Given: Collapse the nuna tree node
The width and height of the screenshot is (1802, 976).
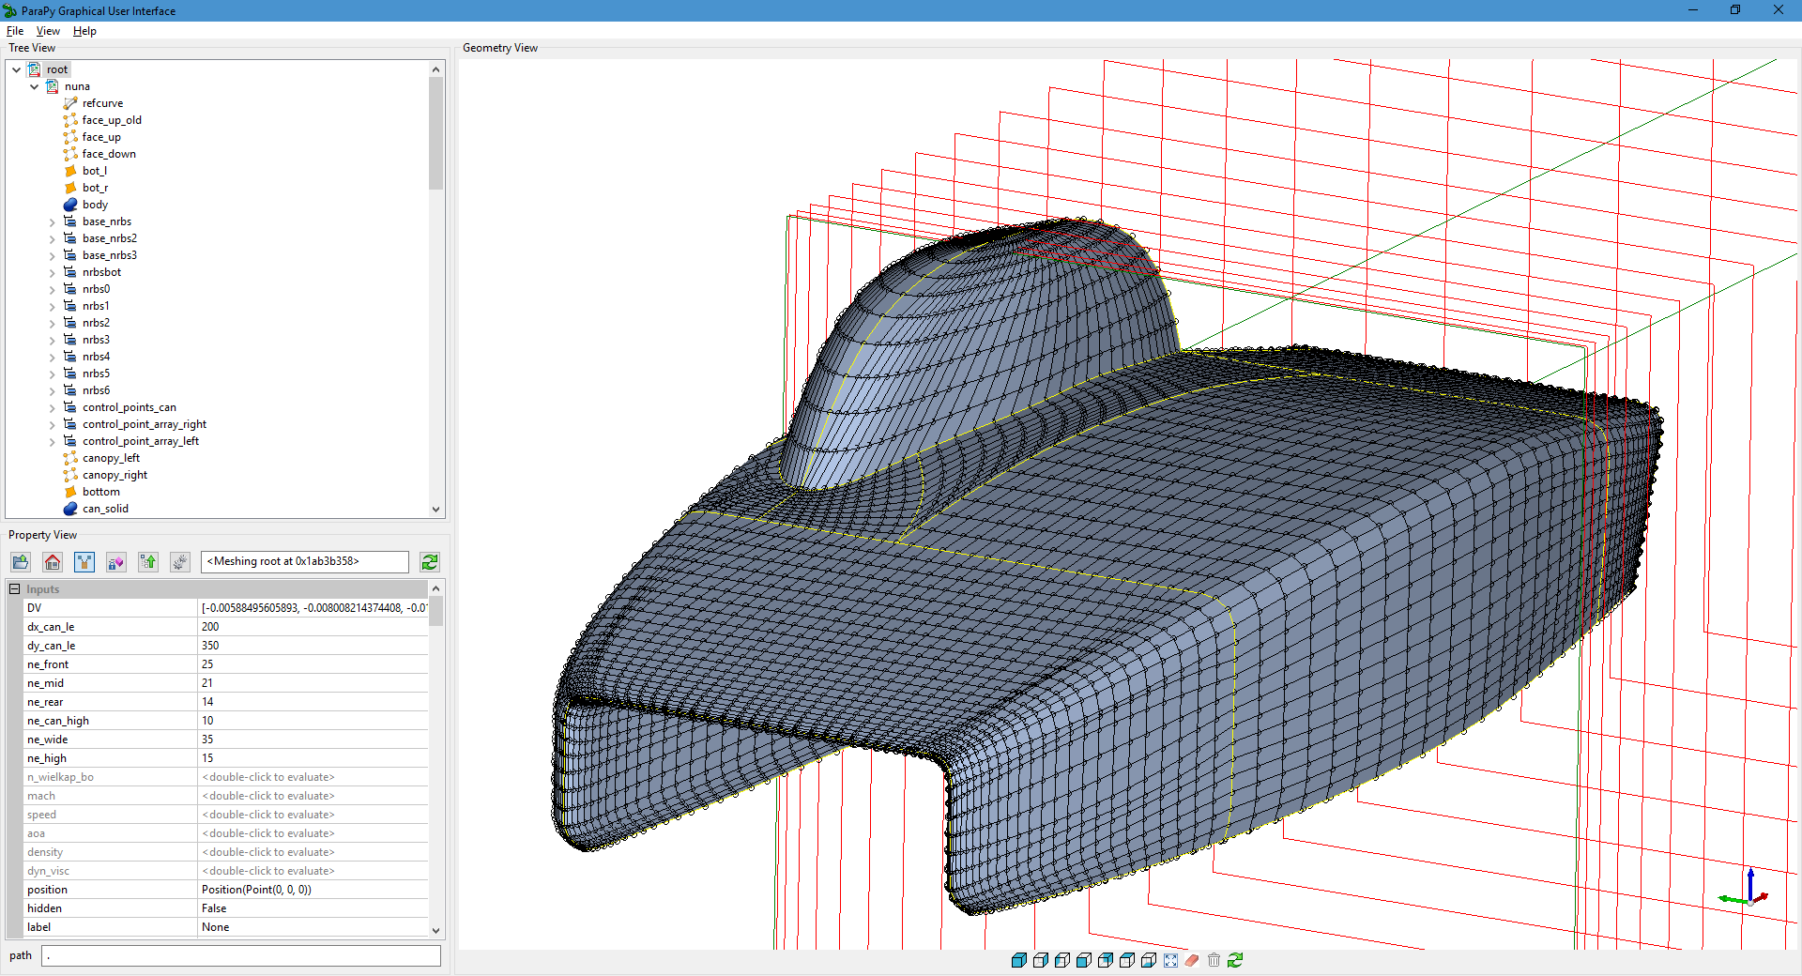Looking at the screenshot, I should click(35, 86).
